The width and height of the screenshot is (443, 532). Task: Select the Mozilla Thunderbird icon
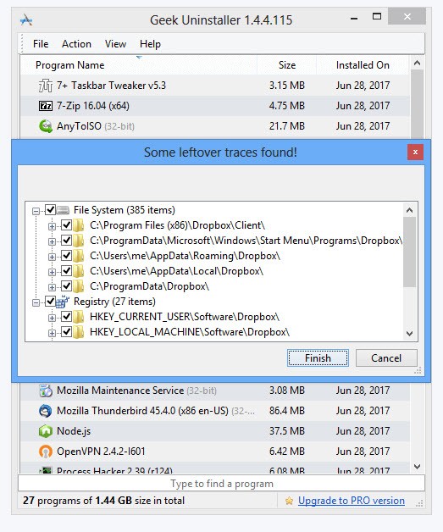click(x=46, y=411)
